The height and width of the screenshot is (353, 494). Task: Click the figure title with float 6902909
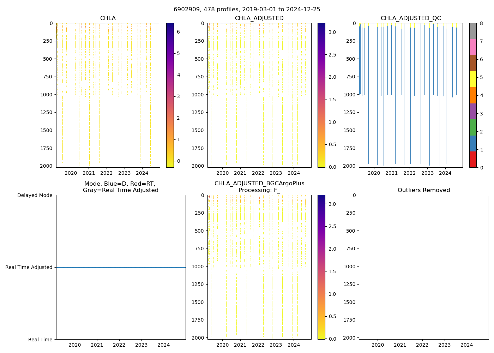point(247,10)
